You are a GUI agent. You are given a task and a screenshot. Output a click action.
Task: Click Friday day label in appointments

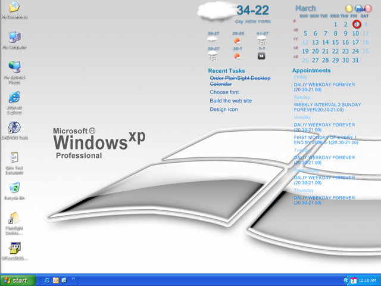pyautogui.click(x=301, y=77)
